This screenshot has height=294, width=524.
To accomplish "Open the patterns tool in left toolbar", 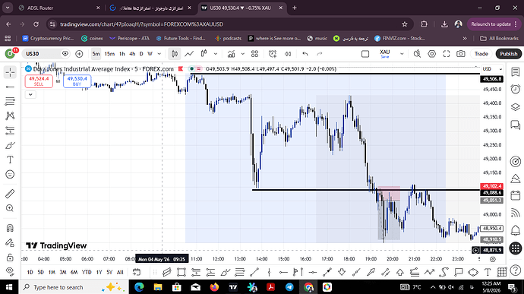I will (x=10, y=115).
